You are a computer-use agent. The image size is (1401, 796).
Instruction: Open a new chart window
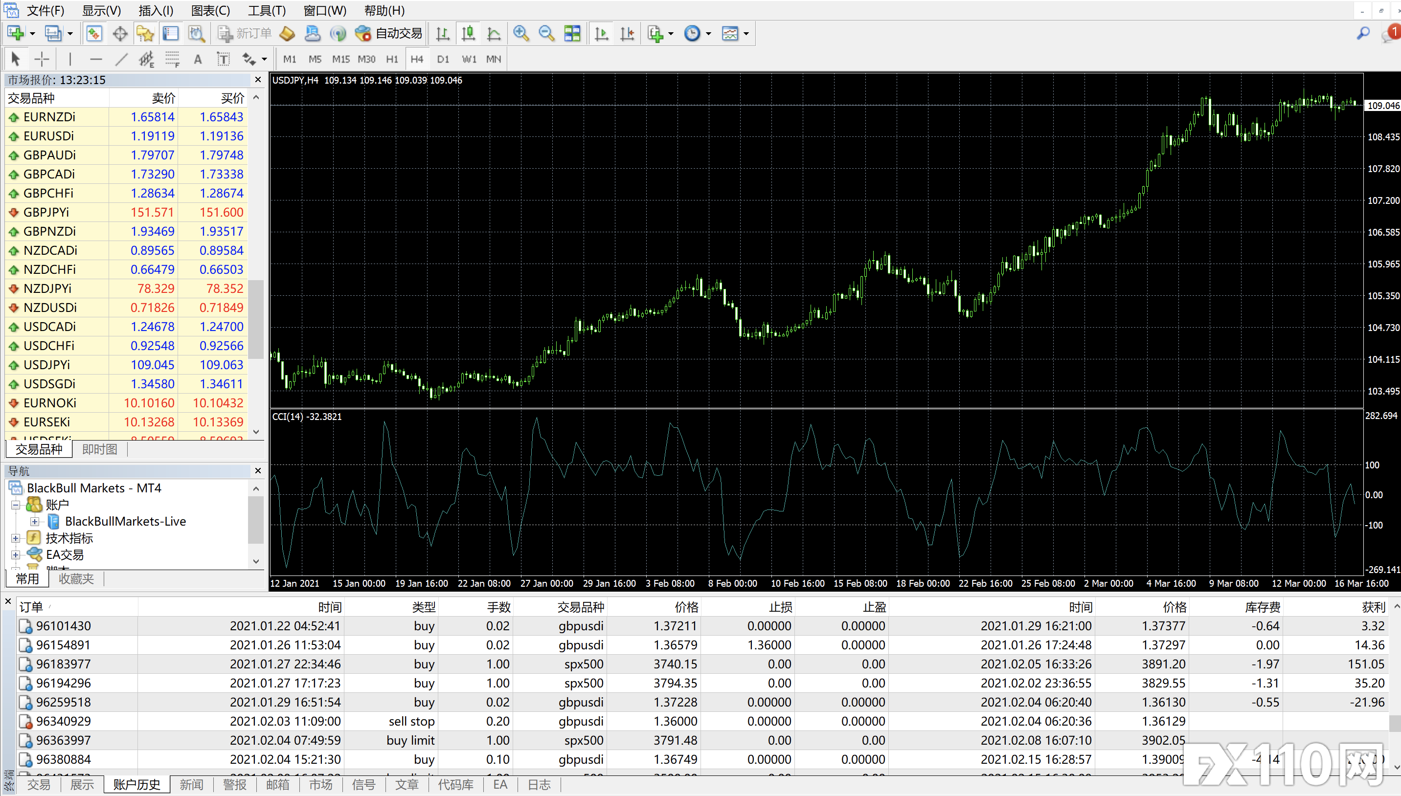pyautogui.click(x=15, y=33)
